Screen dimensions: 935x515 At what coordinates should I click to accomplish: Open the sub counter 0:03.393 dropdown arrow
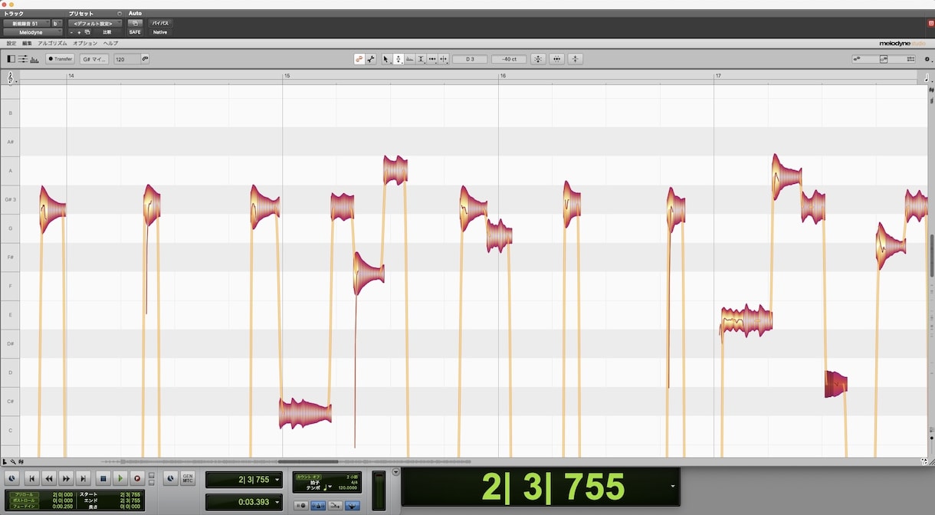277,502
